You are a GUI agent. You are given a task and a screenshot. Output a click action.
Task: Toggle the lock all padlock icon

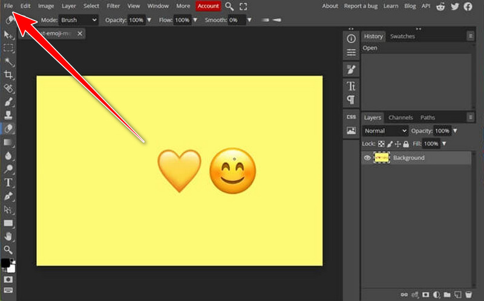[407, 144]
